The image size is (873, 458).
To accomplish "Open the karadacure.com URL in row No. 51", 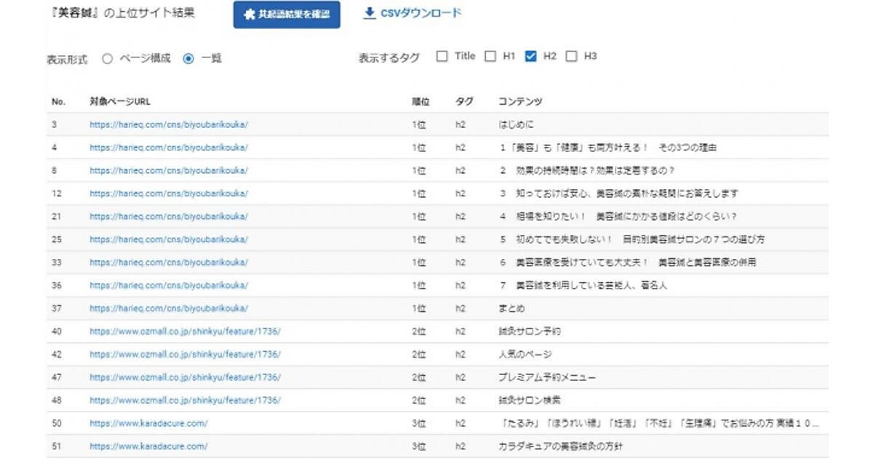I will pyautogui.click(x=148, y=446).
